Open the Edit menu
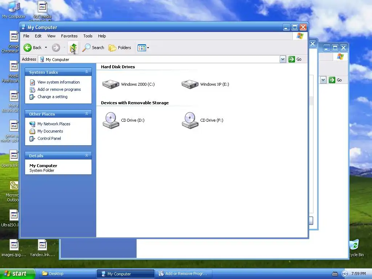The image size is (372, 279). coord(38,36)
